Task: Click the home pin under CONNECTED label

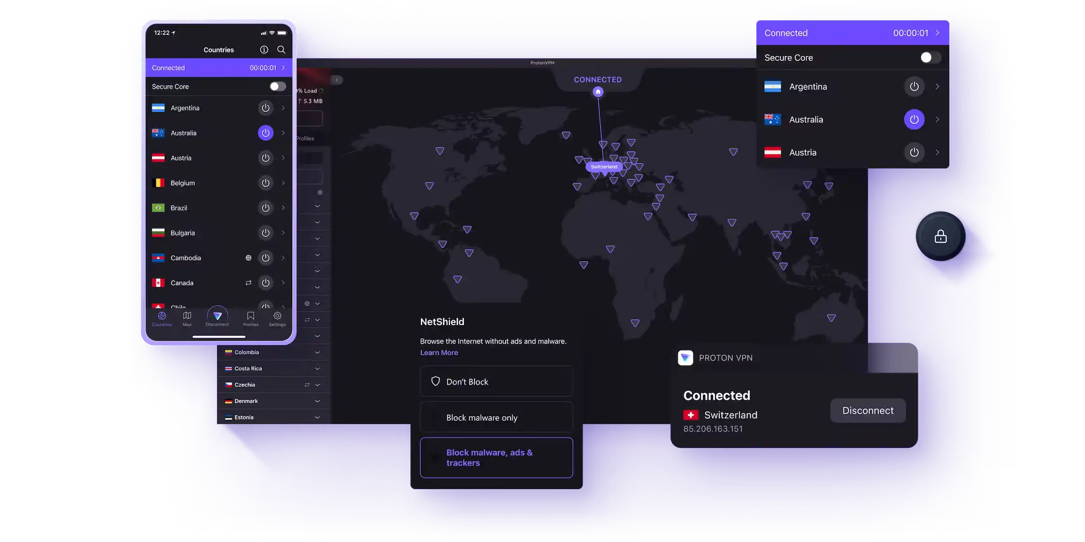Action: click(598, 92)
